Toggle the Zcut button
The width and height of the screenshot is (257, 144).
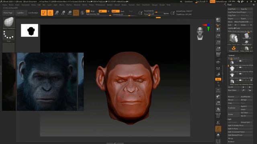[x=131, y=11]
